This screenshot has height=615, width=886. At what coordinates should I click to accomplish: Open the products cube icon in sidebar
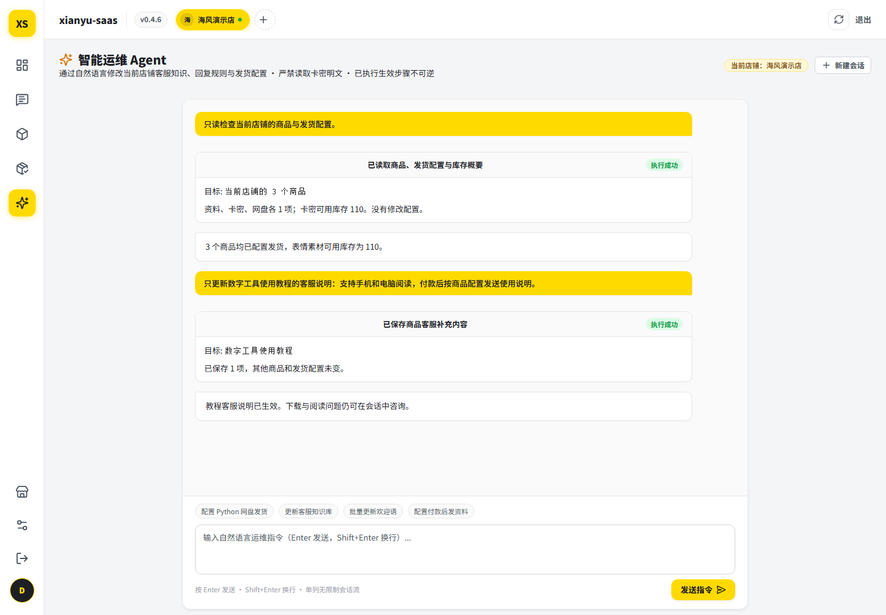tap(22, 134)
